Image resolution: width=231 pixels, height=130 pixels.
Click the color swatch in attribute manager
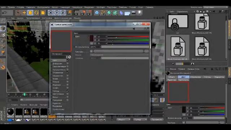[184, 110]
